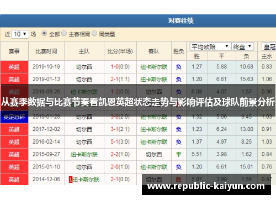Open home team 切尔西 in the 2019-10-19 row
This screenshot has height=200, width=276.
tap(84, 67)
